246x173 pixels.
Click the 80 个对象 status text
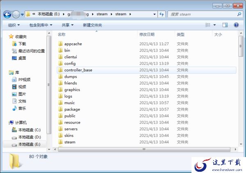38,157
